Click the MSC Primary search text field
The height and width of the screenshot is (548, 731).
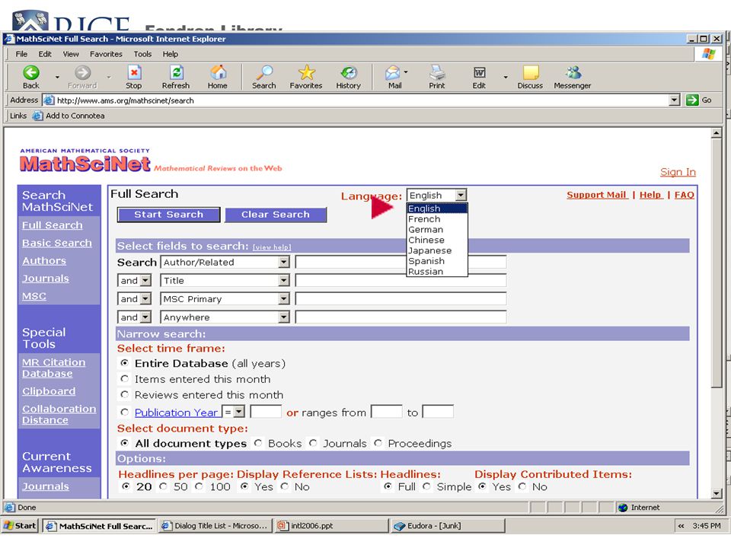[401, 298]
